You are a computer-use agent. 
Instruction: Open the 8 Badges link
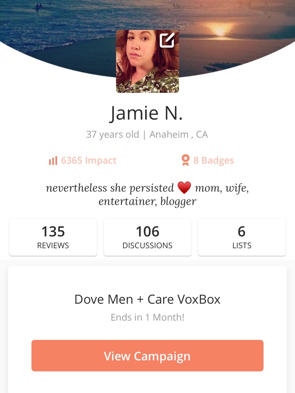pyautogui.click(x=208, y=161)
